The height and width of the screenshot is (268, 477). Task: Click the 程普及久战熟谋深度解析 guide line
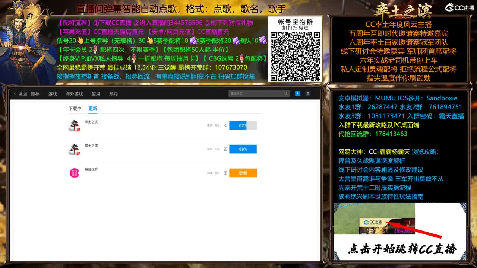(x=372, y=161)
